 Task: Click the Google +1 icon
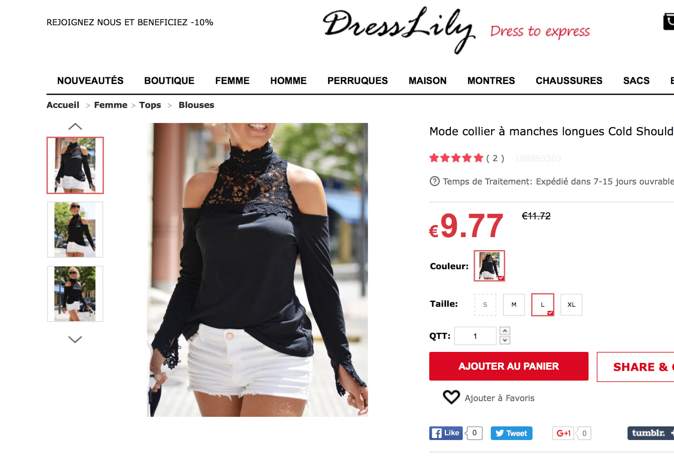563,433
